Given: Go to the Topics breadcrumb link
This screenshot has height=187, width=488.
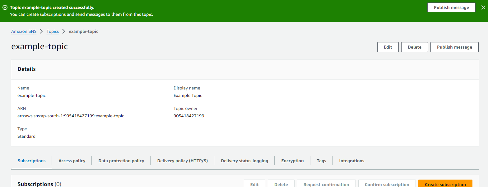Looking at the screenshot, I should coord(53,31).
